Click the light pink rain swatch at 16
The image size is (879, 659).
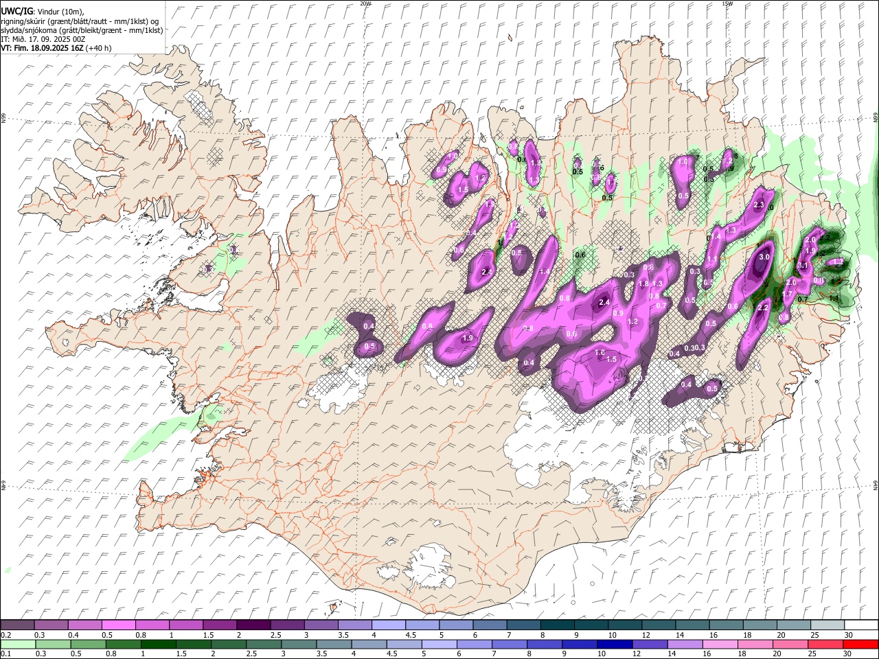point(719,645)
